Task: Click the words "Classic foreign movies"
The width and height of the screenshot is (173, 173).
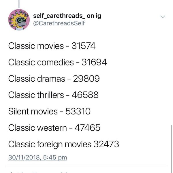Action: (50, 144)
